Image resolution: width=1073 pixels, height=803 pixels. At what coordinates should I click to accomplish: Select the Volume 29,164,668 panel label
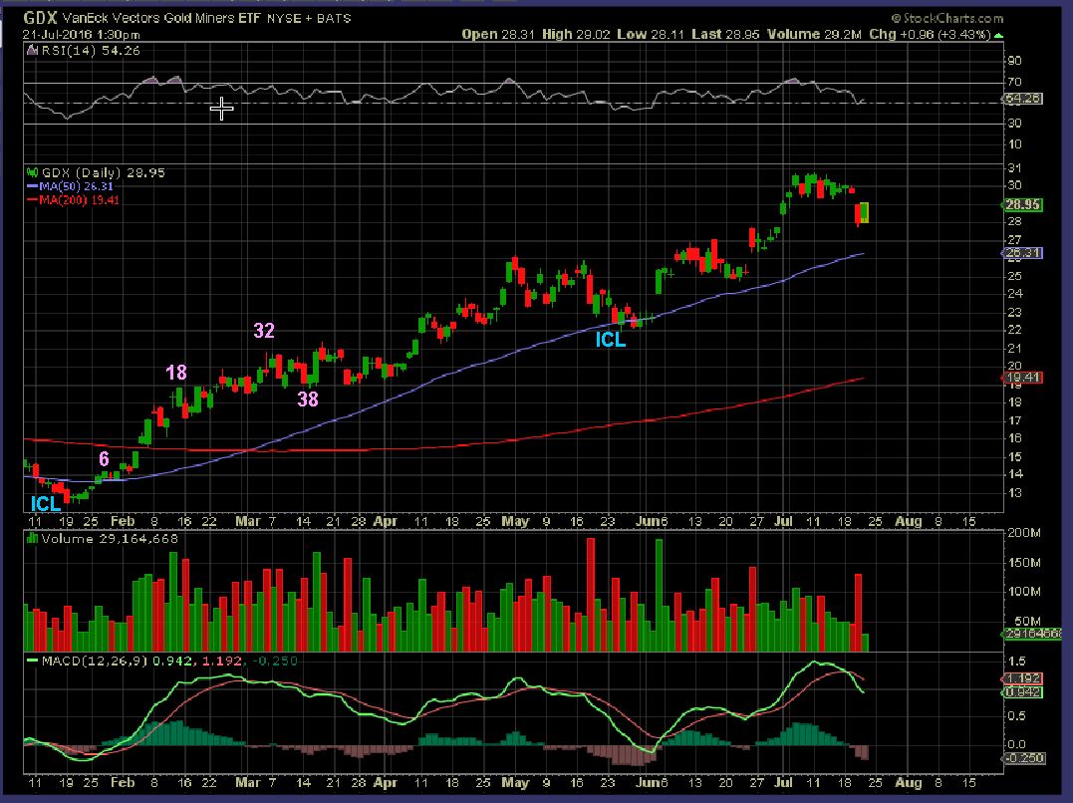pos(110,539)
